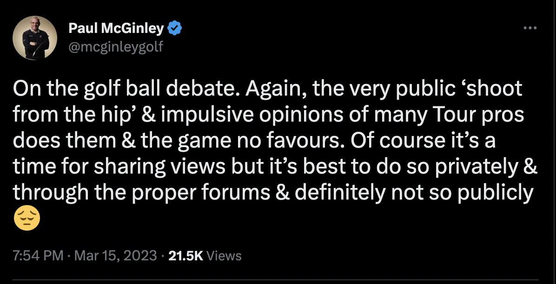Click the blue verified checkmark badge
This screenshot has height=284, width=556.
click(x=174, y=29)
